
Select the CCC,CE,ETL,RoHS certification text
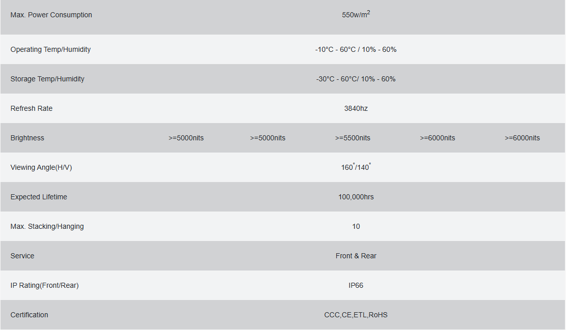tap(356, 315)
